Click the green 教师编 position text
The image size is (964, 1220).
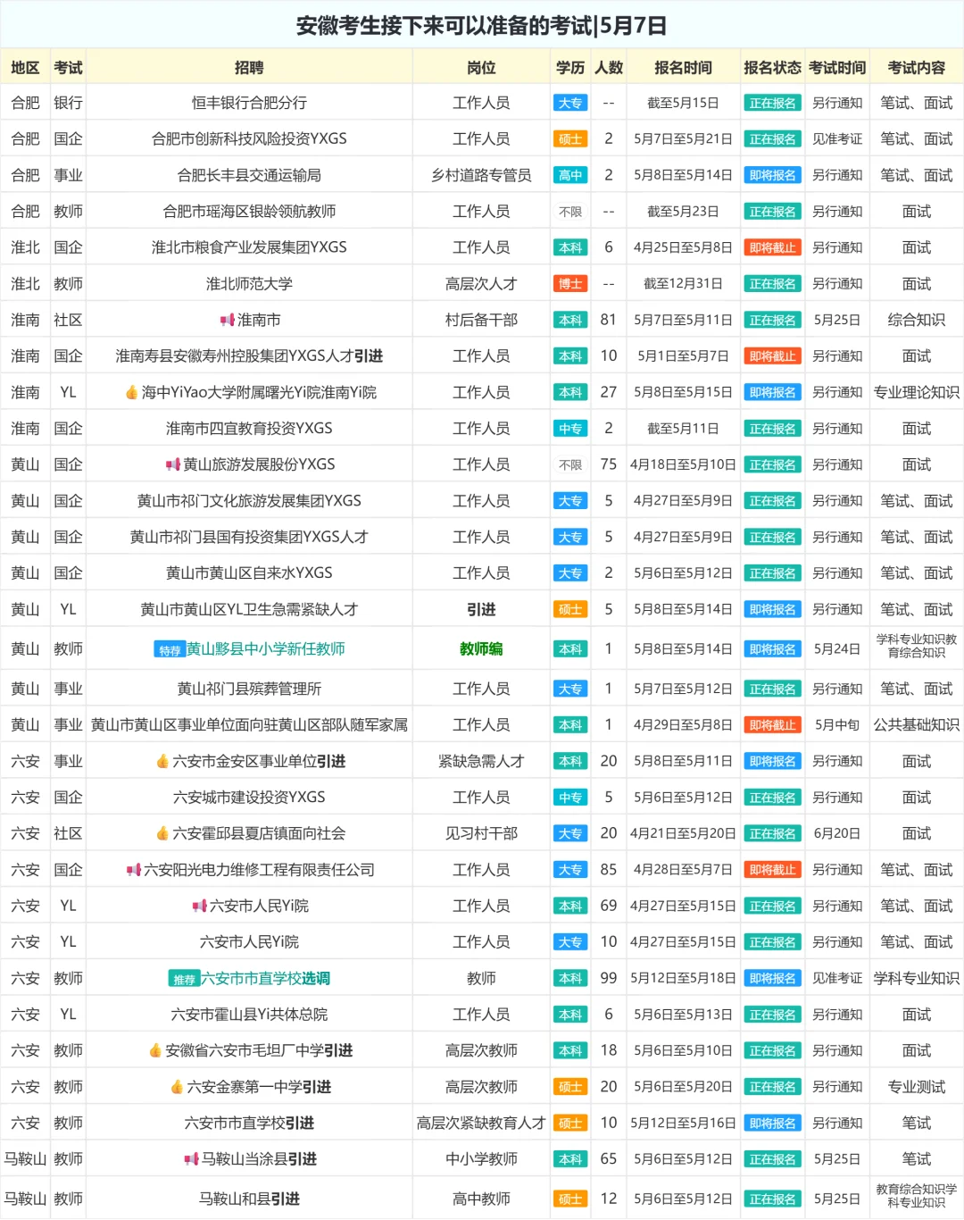(481, 649)
